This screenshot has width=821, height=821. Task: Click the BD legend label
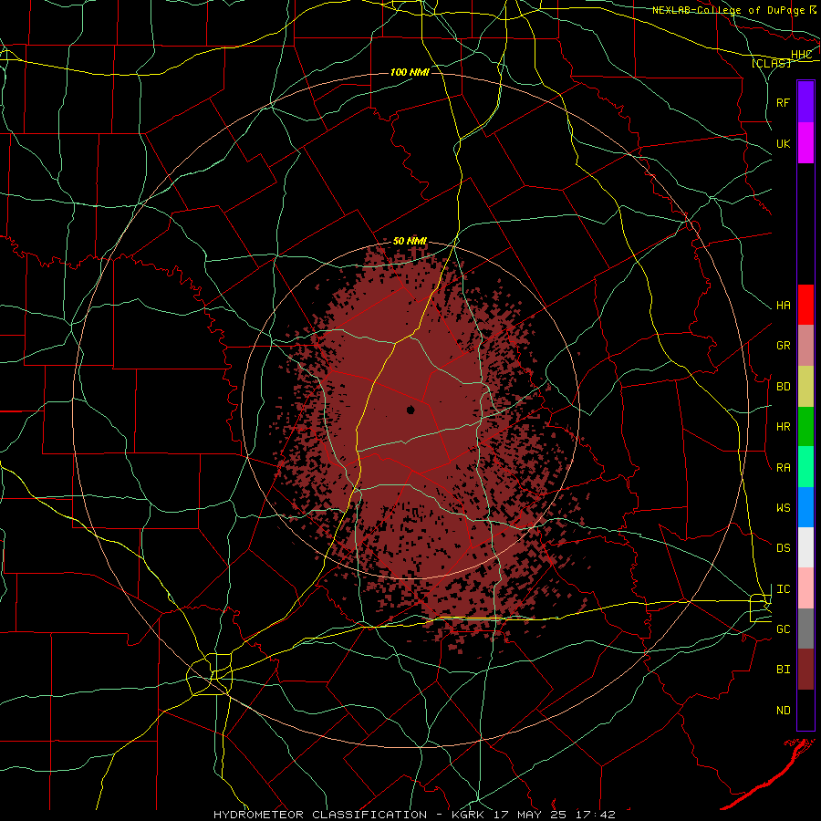[x=783, y=387]
